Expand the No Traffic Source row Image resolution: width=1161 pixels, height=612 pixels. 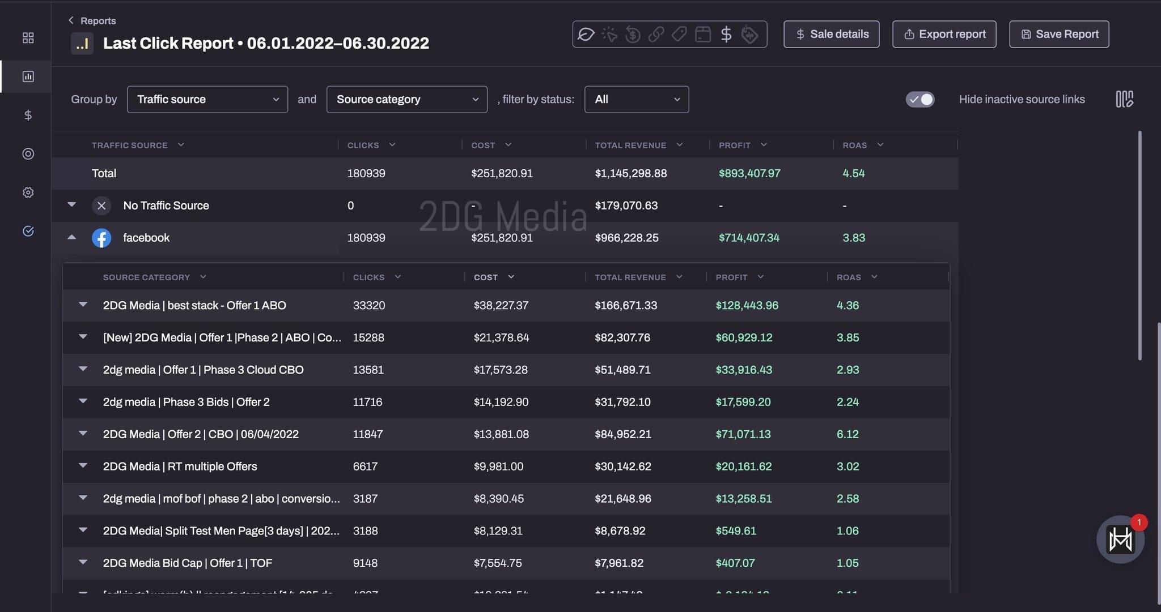71,205
